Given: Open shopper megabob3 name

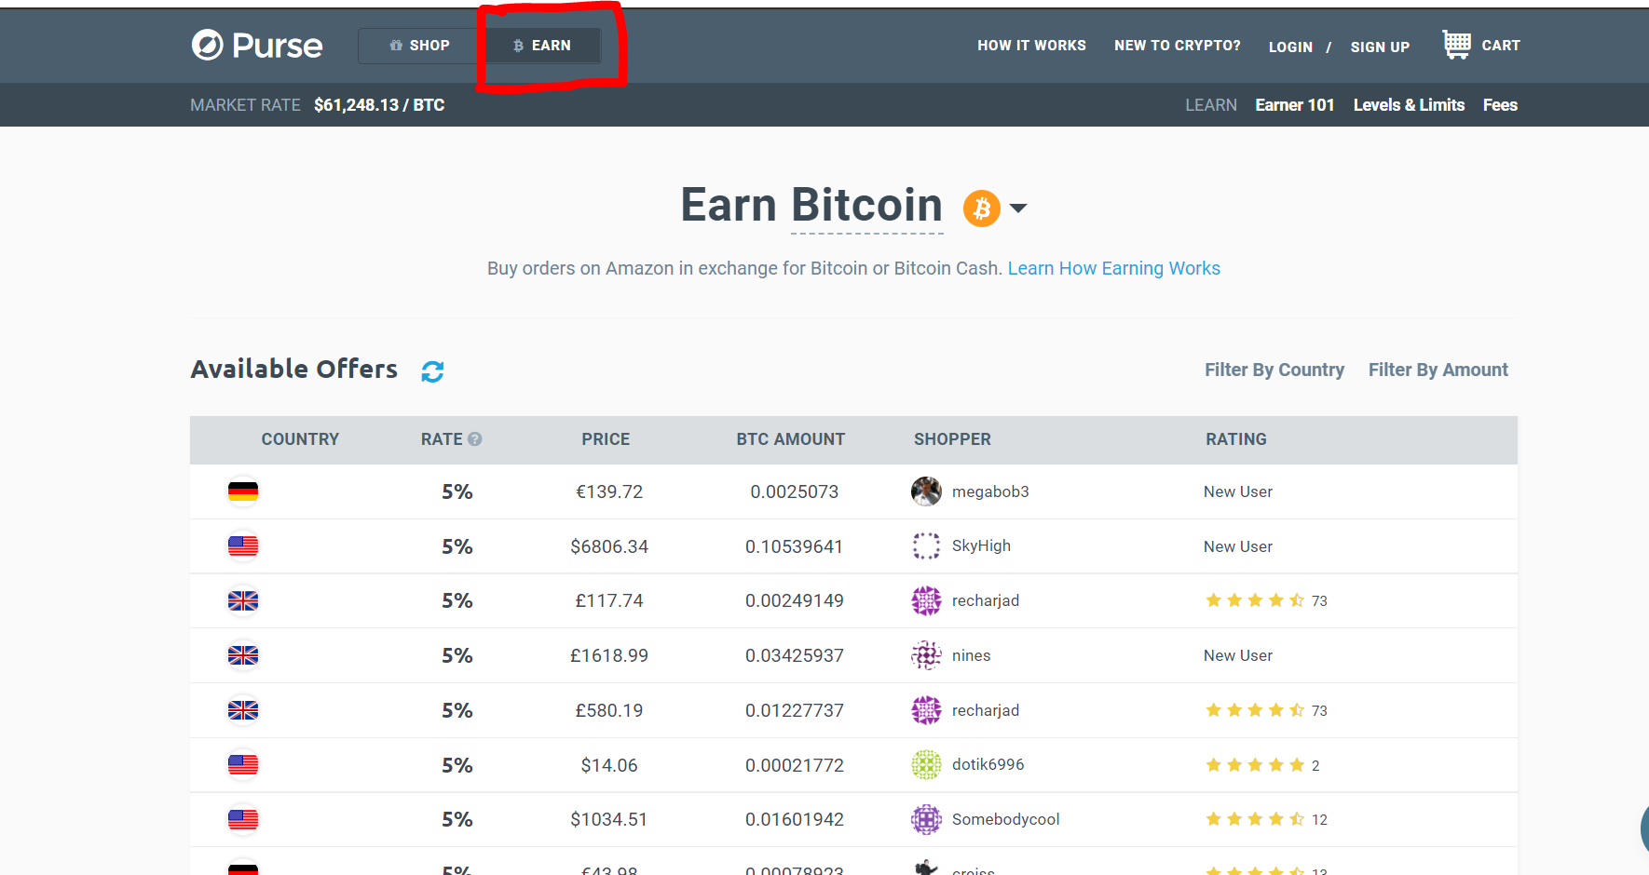Looking at the screenshot, I should [x=990, y=491].
